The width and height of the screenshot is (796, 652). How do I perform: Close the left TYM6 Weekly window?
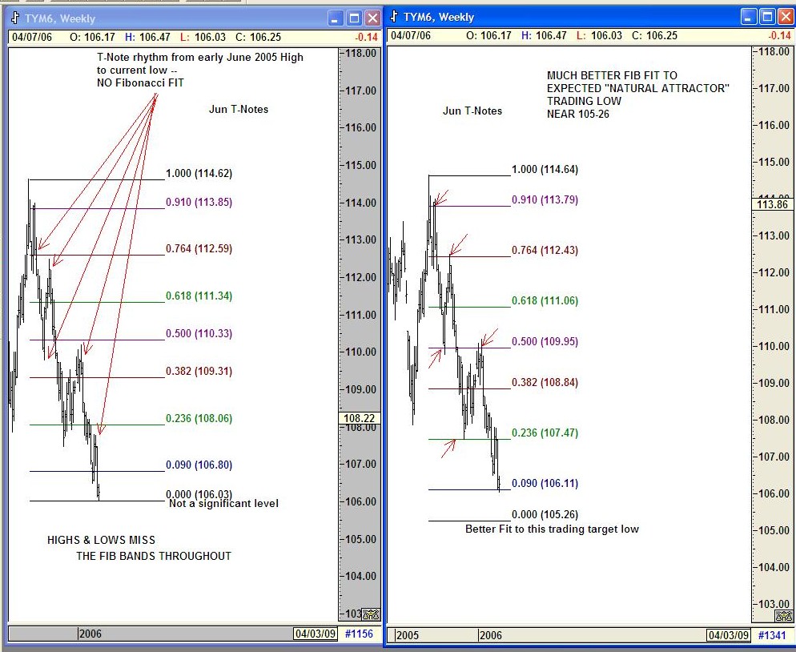[x=372, y=18]
